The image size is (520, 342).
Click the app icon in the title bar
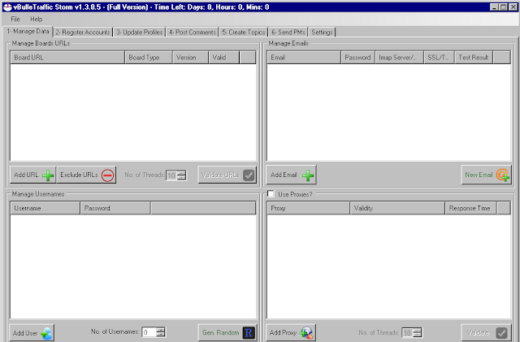tap(7, 7)
